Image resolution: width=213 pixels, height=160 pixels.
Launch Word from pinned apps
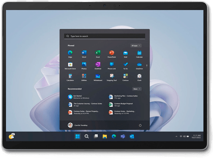point(84,54)
